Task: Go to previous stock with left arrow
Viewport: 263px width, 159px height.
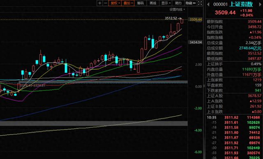Action: pyautogui.click(x=208, y=4)
